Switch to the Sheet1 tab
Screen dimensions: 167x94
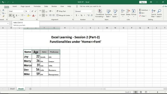(13, 89)
